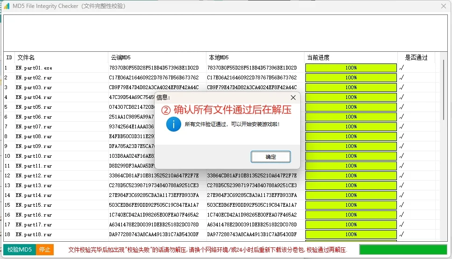452x259 pixels.
Task: Click progress bar of EN.part02.rar
Action: (x=351, y=77)
